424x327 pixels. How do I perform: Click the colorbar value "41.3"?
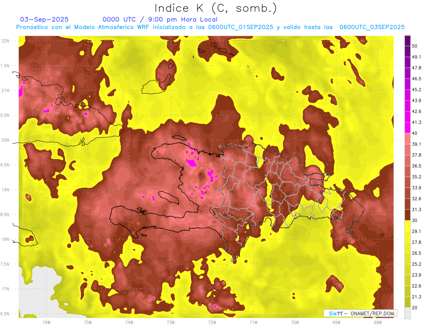pos(417,122)
